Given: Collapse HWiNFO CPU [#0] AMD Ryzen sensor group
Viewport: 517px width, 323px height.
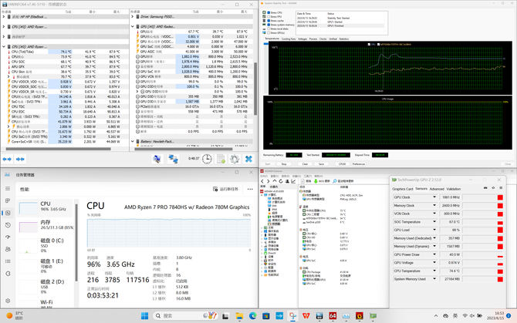Looking at the screenshot, I should (x=4, y=46).
